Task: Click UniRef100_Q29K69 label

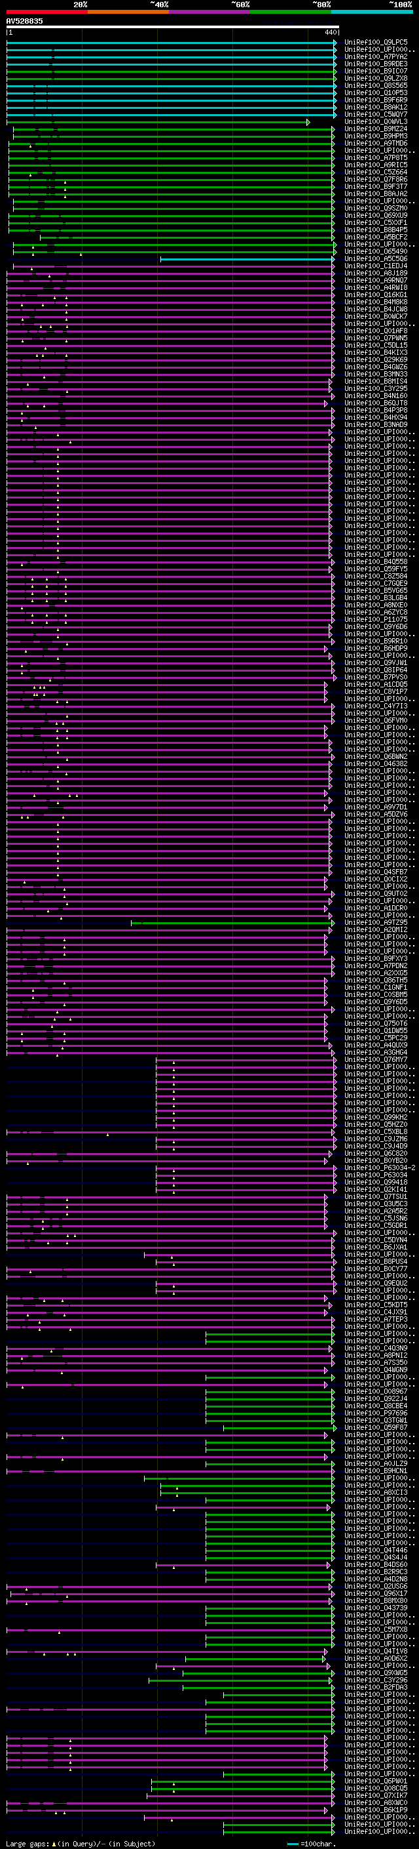Action: click(376, 359)
